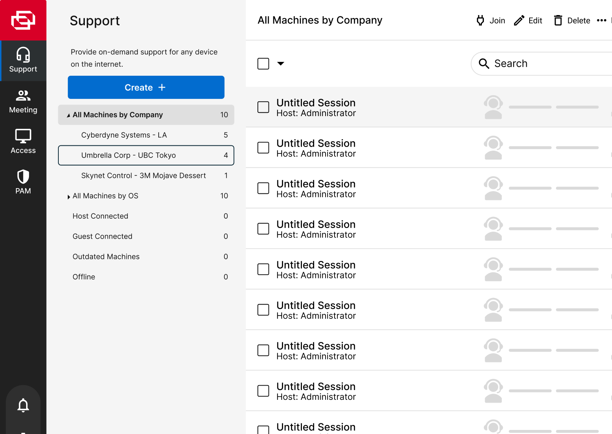Open the PAM shield icon
Image resolution: width=612 pixels, height=434 pixels.
(23, 177)
